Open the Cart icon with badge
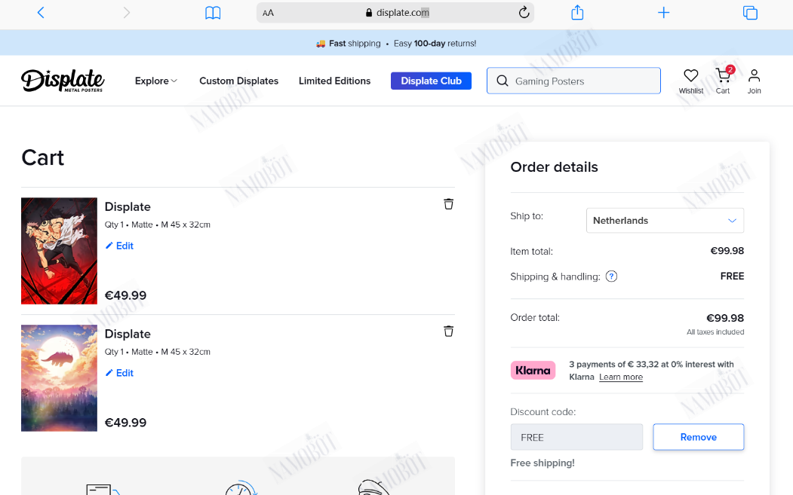The image size is (793, 495). 724,81
